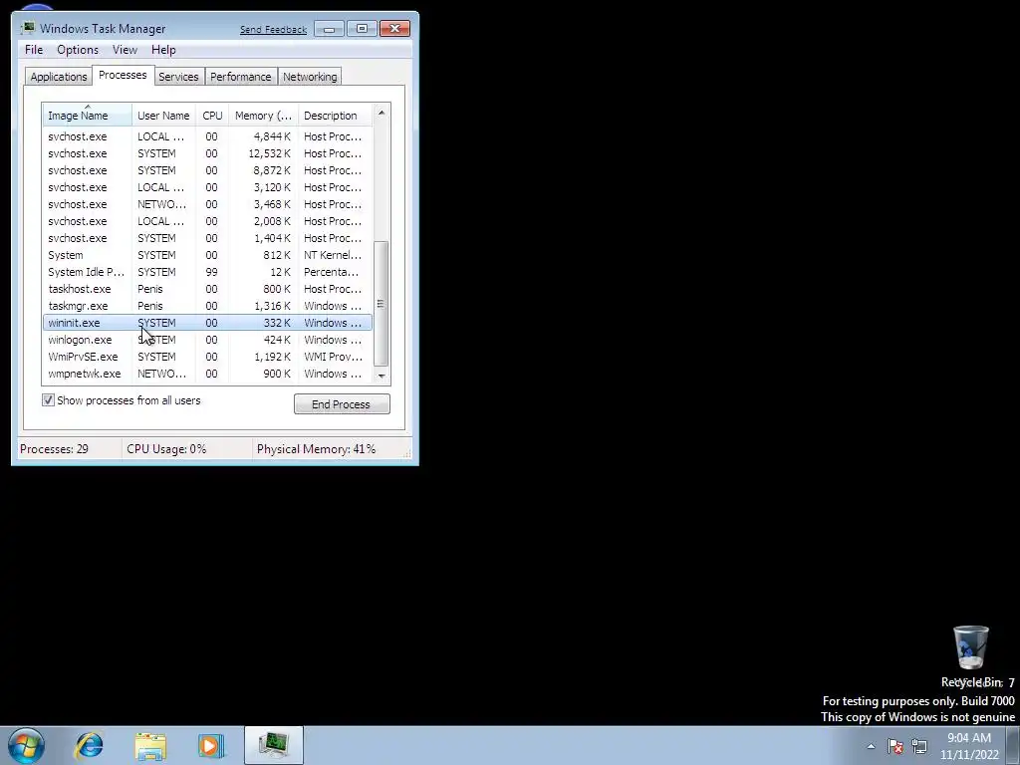This screenshot has height=765, width=1020.
Task: Click Task Manager taskbar button
Action: click(x=274, y=745)
